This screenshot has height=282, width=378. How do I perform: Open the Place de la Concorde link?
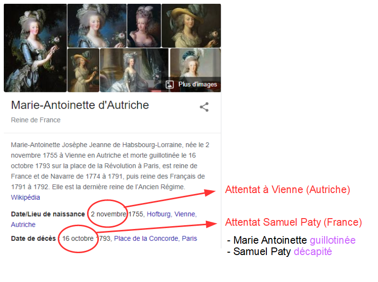point(146,238)
